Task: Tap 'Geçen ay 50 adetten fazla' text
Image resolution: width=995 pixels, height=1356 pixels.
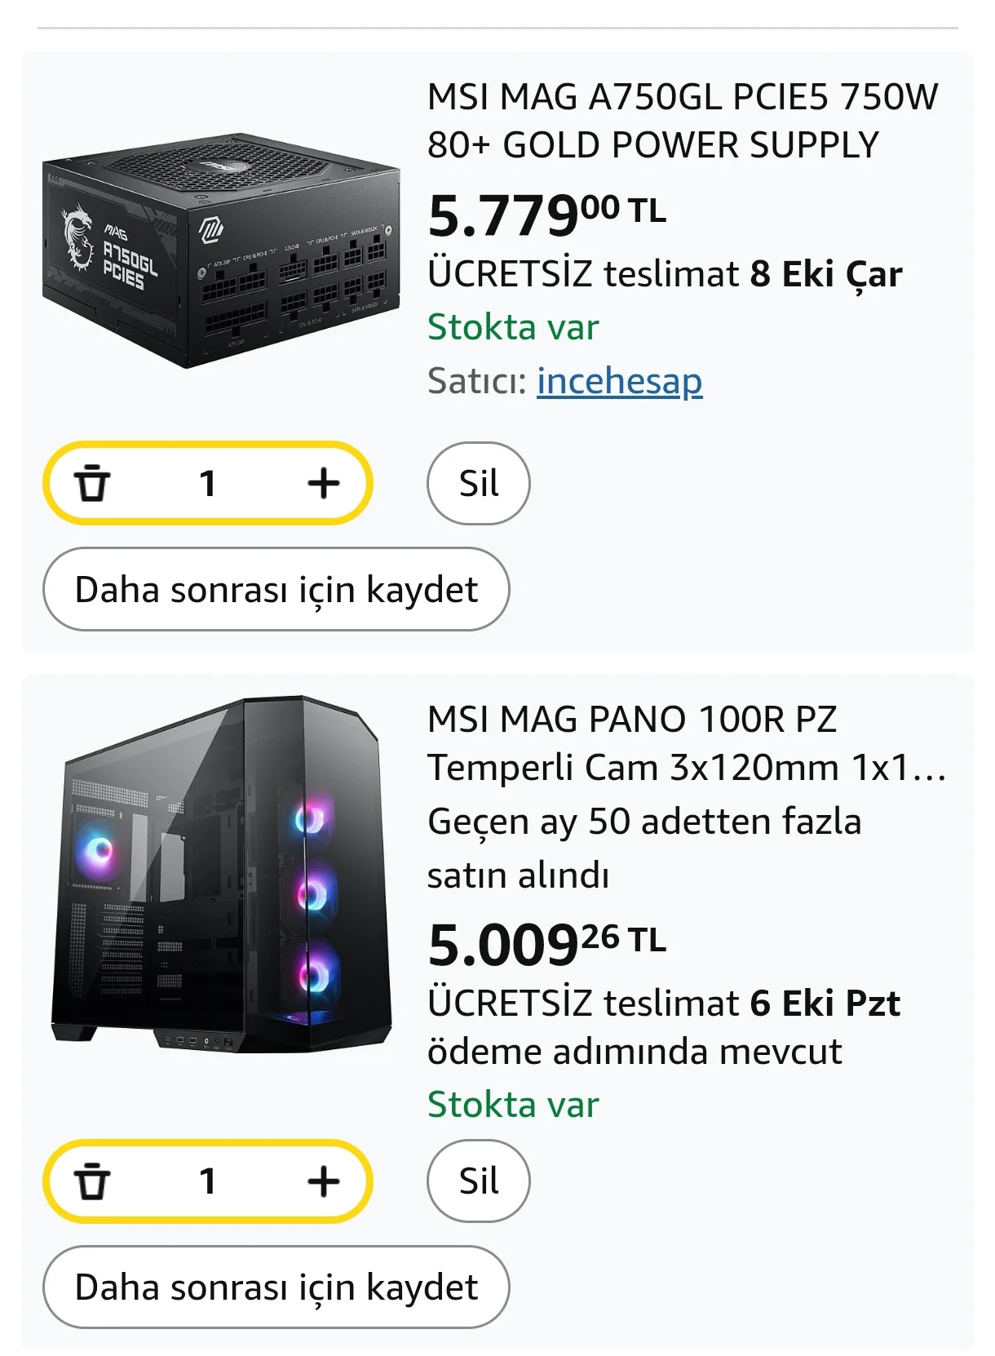Action: point(644,822)
